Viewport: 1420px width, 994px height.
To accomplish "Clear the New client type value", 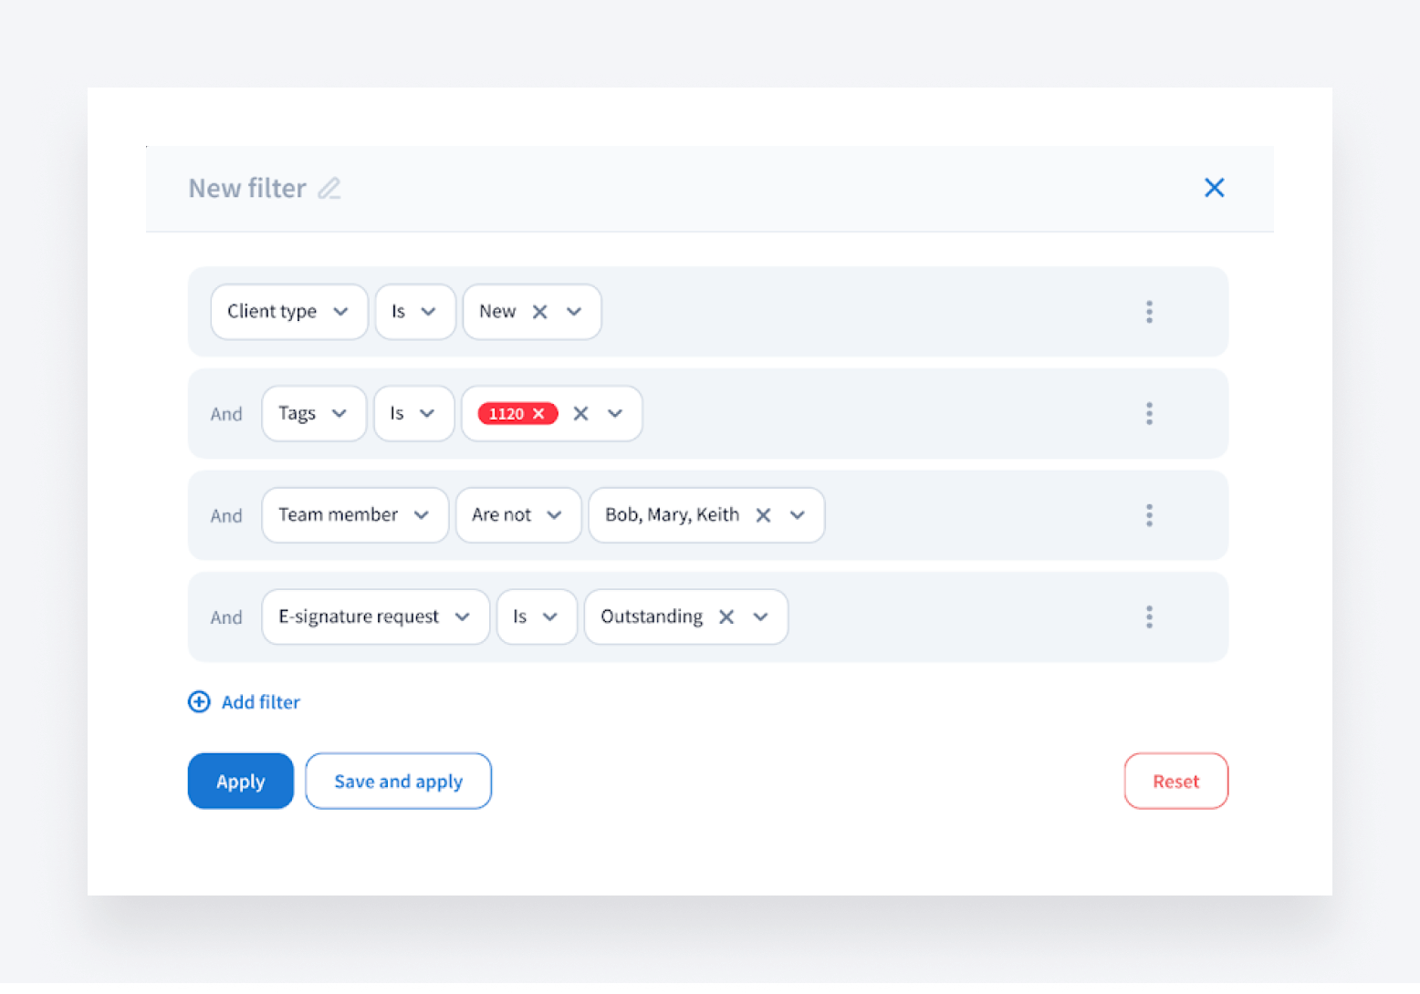I will tap(539, 312).
